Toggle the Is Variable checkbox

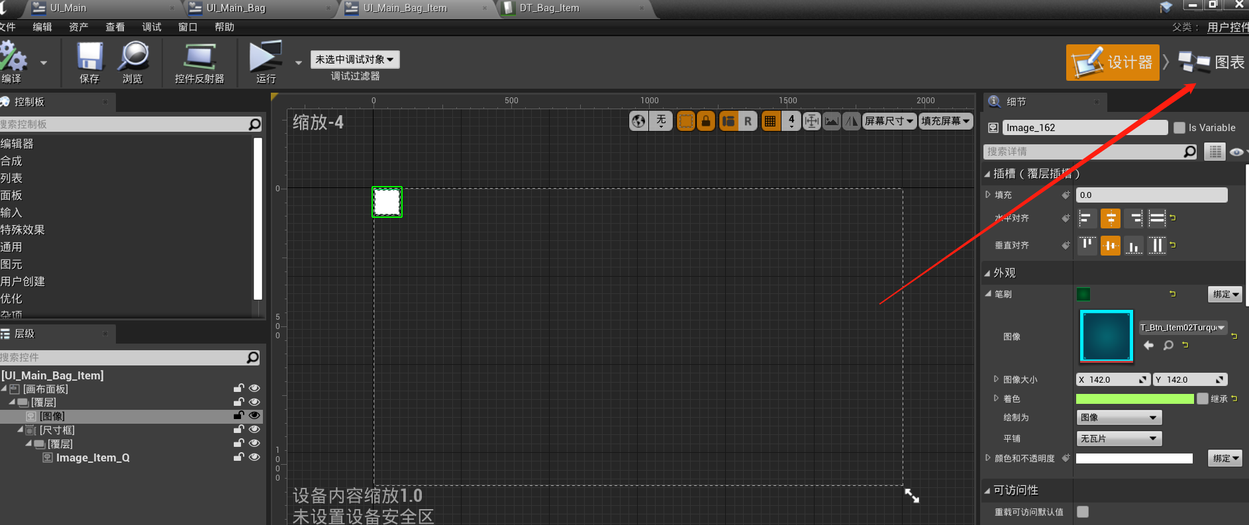pyautogui.click(x=1179, y=128)
